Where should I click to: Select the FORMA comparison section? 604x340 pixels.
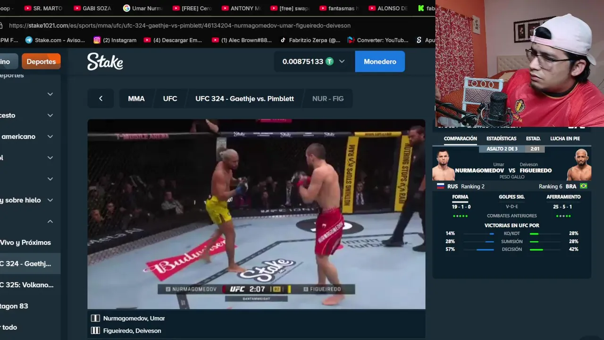(x=460, y=197)
